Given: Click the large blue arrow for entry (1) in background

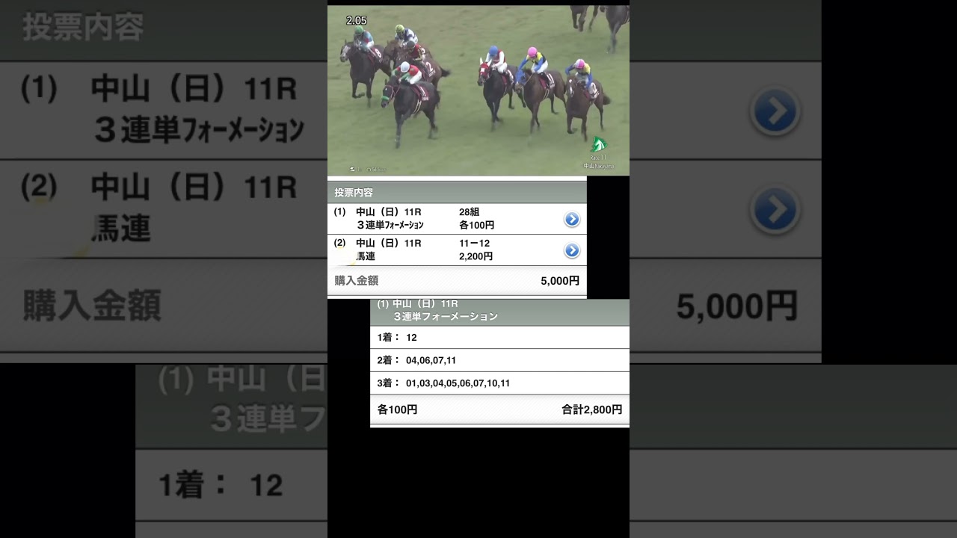Looking at the screenshot, I should [x=775, y=111].
